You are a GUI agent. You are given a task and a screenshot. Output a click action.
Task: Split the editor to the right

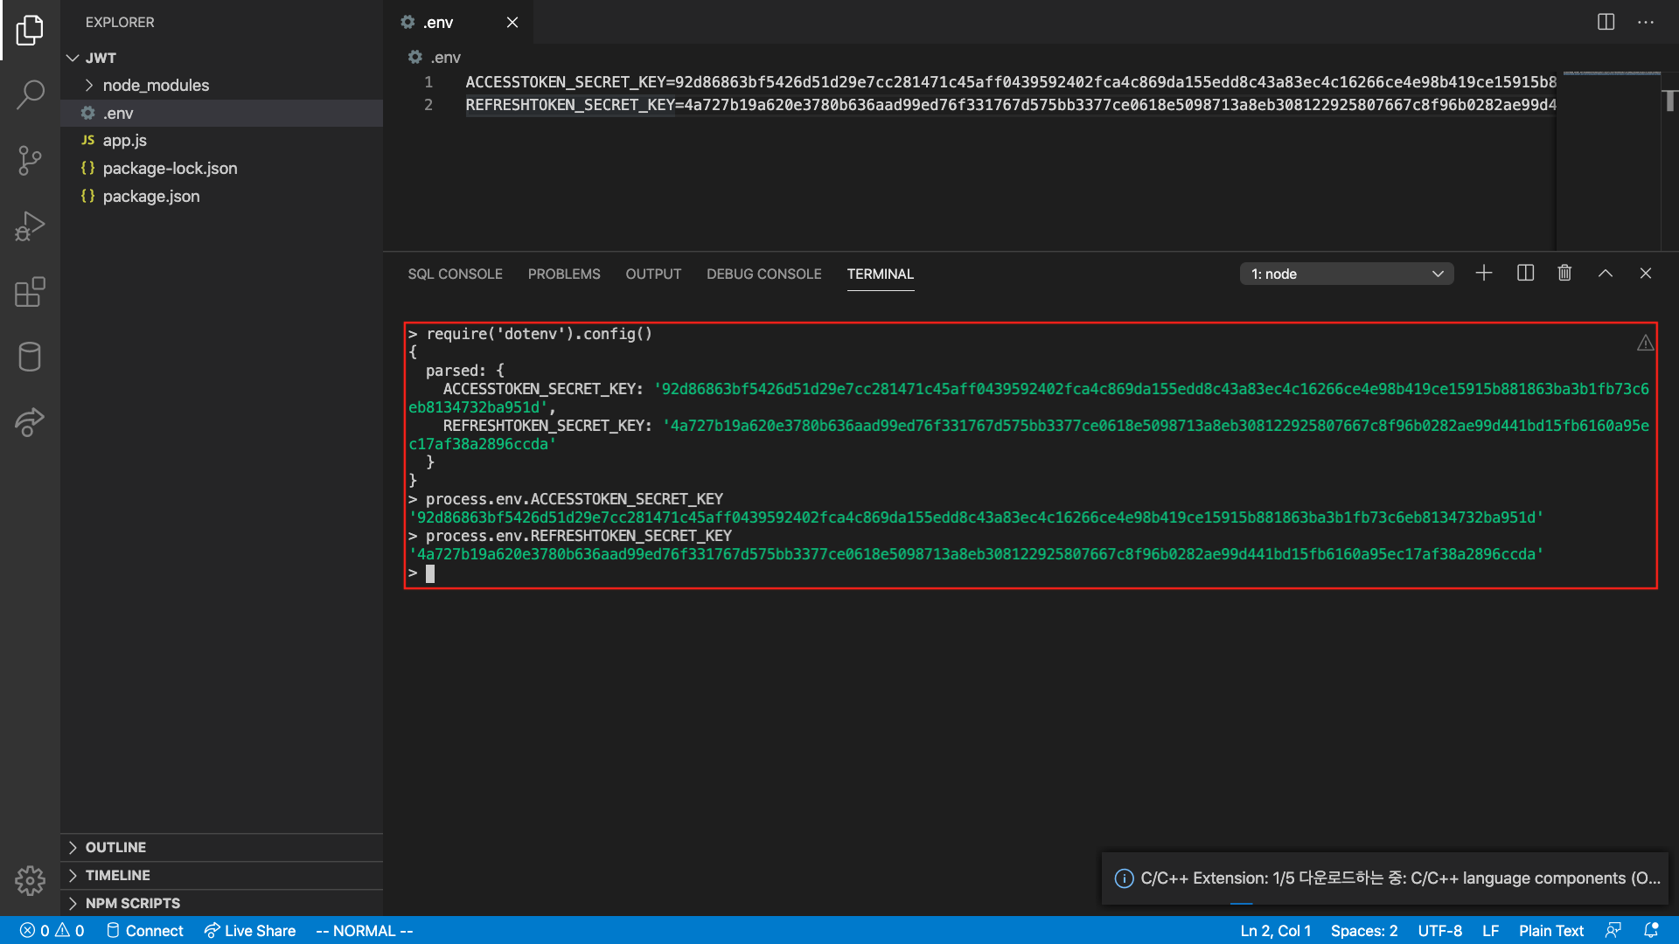1606,22
